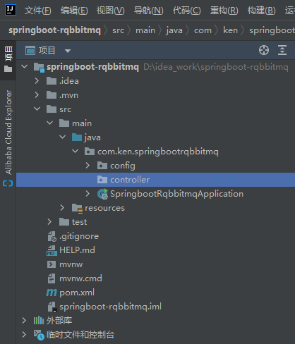Viewport: 295px width, 344px height.
Task: Click the .gitignore file icon
Action: (x=52, y=236)
